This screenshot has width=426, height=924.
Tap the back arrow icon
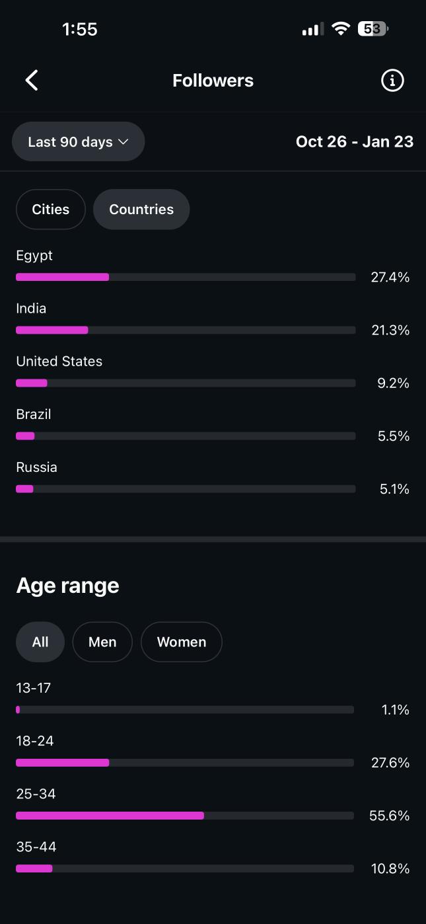[x=32, y=81]
